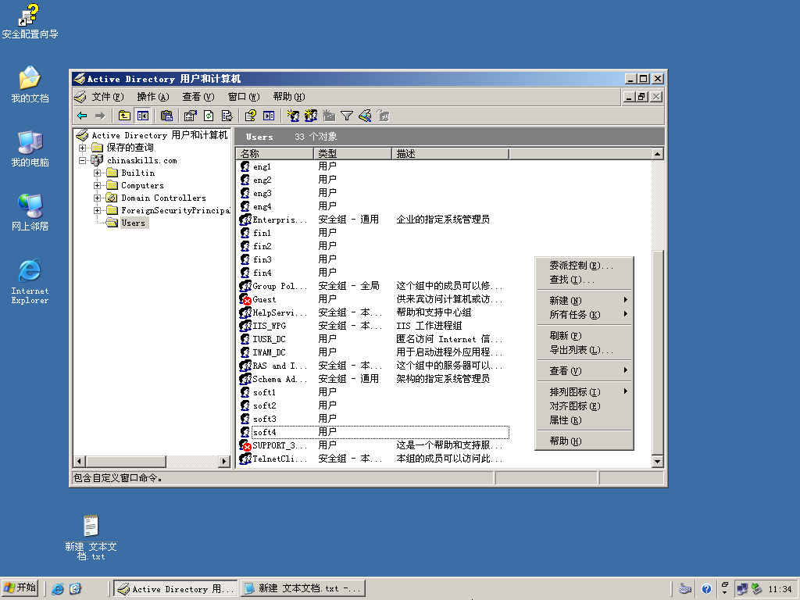Select the Builtin folder in the tree
Screen dimensions: 800x600
point(137,173)
